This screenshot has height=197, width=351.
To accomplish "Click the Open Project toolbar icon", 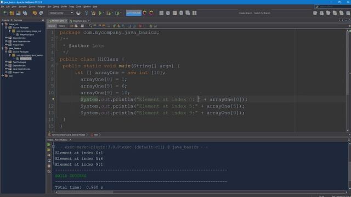I will pyautogui.click(x=18, y=13).
